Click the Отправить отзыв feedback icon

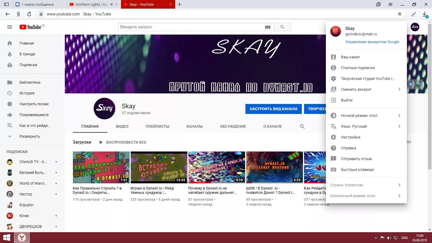pos(333,159)
